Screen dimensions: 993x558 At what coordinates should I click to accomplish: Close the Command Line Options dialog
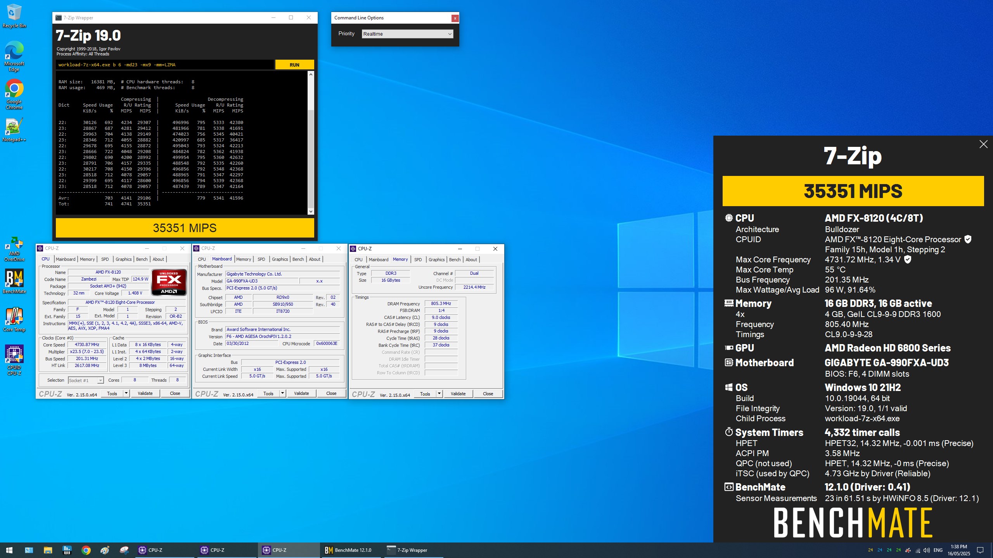455,18
